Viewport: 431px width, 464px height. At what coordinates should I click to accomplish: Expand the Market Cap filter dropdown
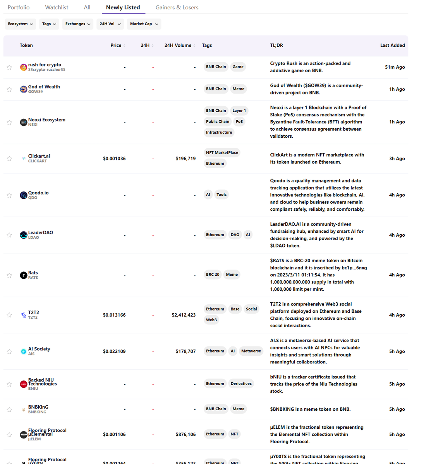[x=144, y=24]
